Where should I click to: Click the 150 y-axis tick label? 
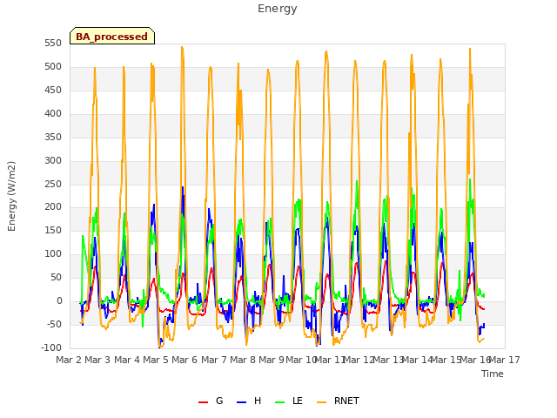tap(53, 230)
